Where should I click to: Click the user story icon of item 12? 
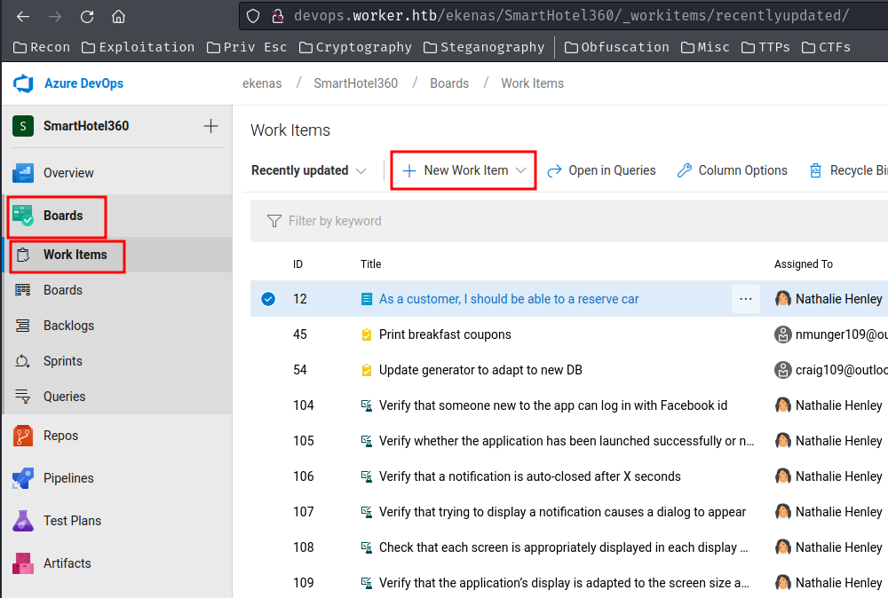tap(367, 299)
